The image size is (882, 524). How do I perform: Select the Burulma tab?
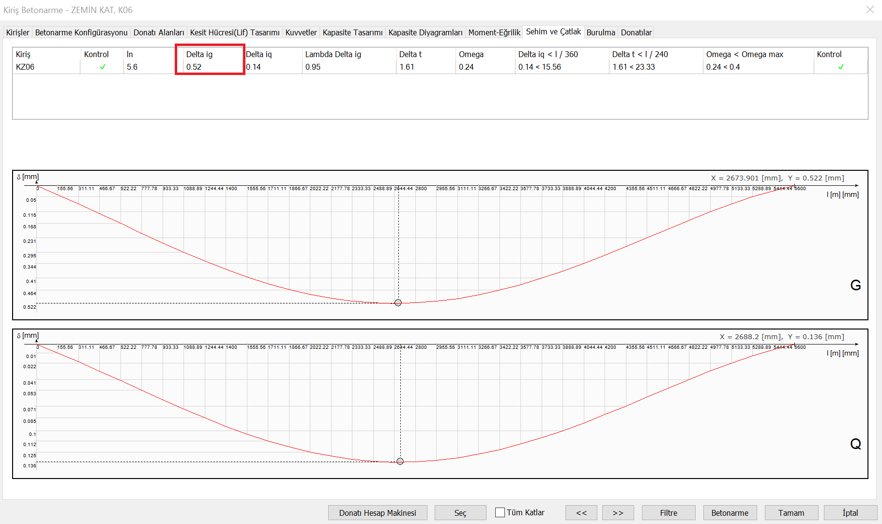pyautogui.click(x=600, y=32)
